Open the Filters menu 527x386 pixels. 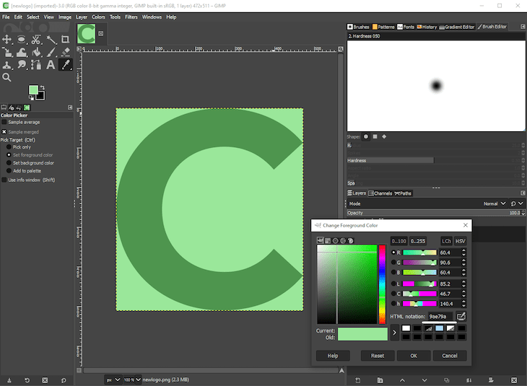131,17
